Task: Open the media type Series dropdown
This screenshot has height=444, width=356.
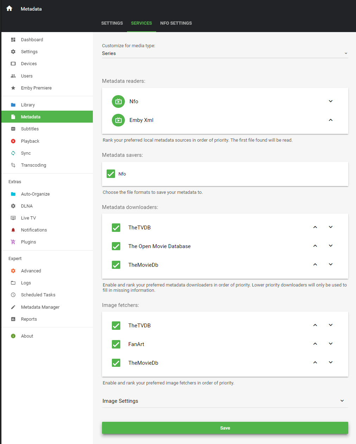Action: point(225,54)
